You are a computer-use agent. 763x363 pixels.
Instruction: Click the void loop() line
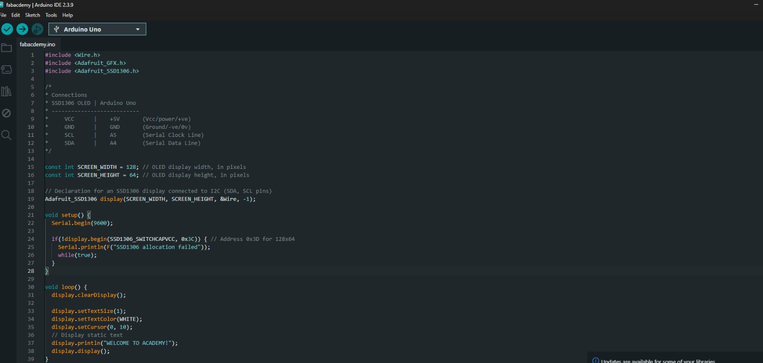tap(66, 287)
